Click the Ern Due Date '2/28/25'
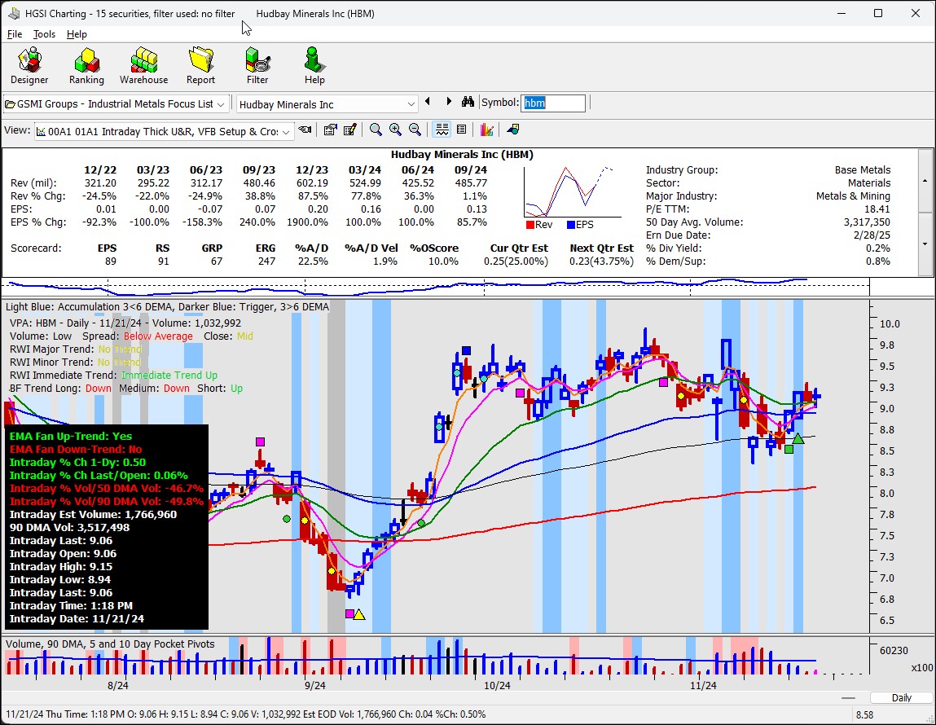The image size is (936, 725). (x=872, y=235)
